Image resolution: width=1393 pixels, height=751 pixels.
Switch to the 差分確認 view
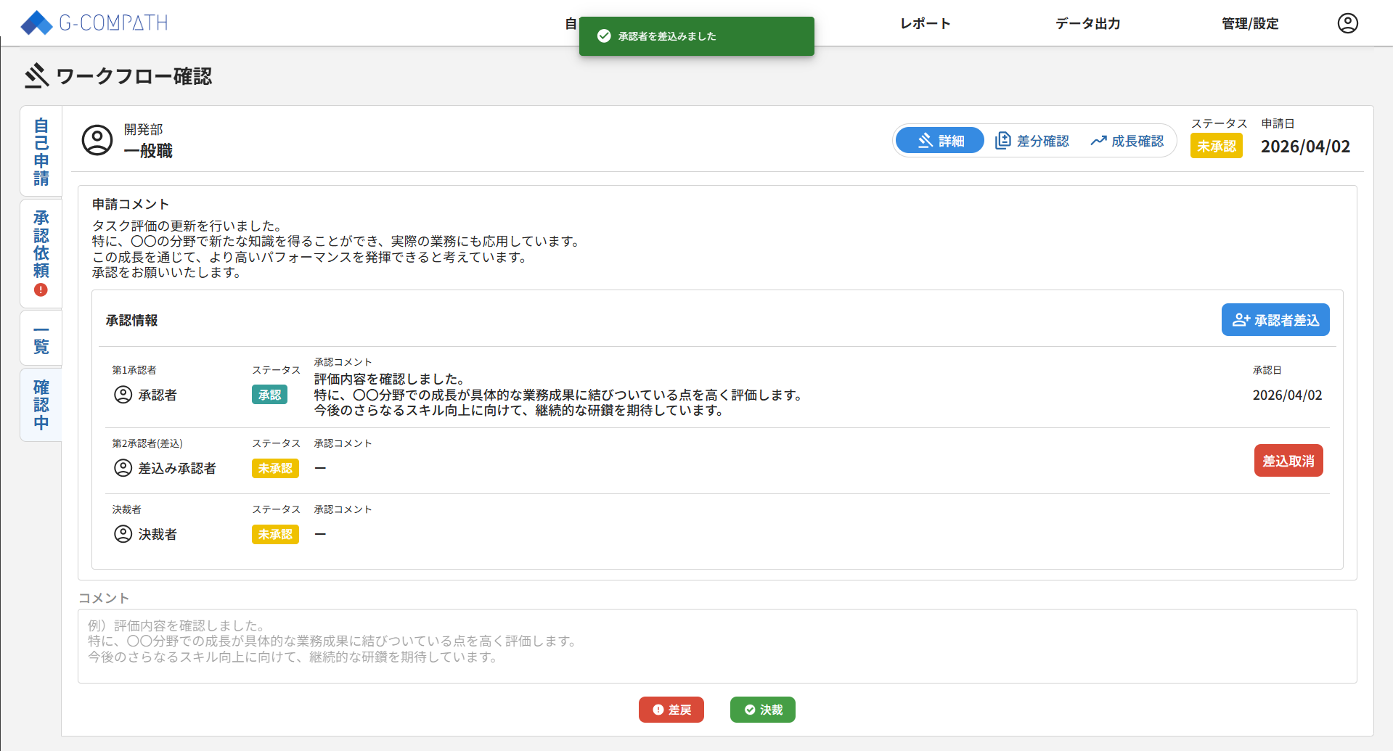tap(1032, 141)
